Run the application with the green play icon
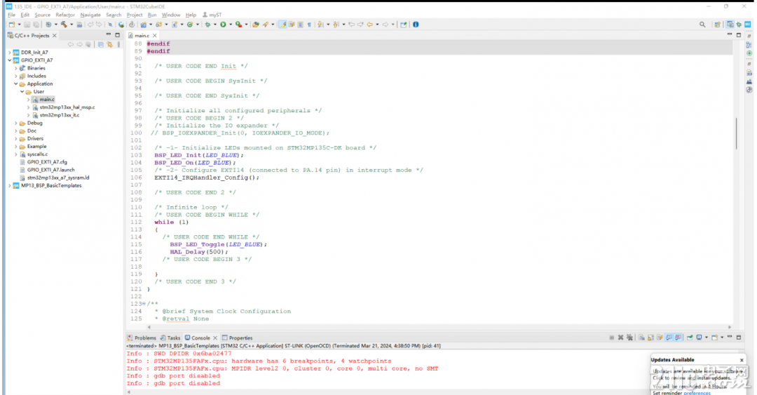 pyautogui.click(x=223, y=24)
